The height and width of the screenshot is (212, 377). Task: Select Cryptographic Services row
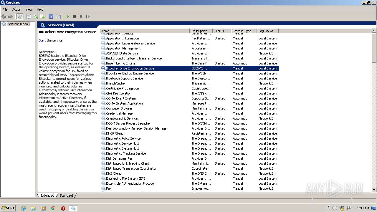pyautogui.click(x=190, y=118)
